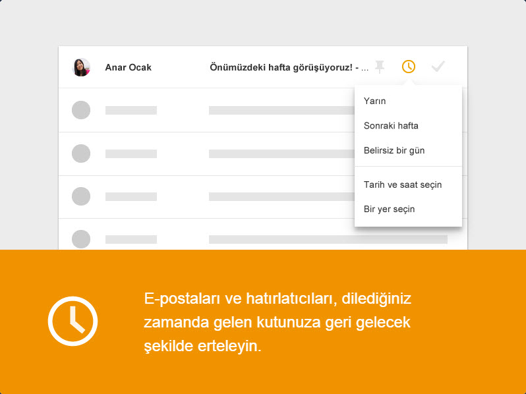Click the gray avatar circle directly below Anar Ocak's photo
Viewport: 526px width, 394px height.
tap(81, 110)
